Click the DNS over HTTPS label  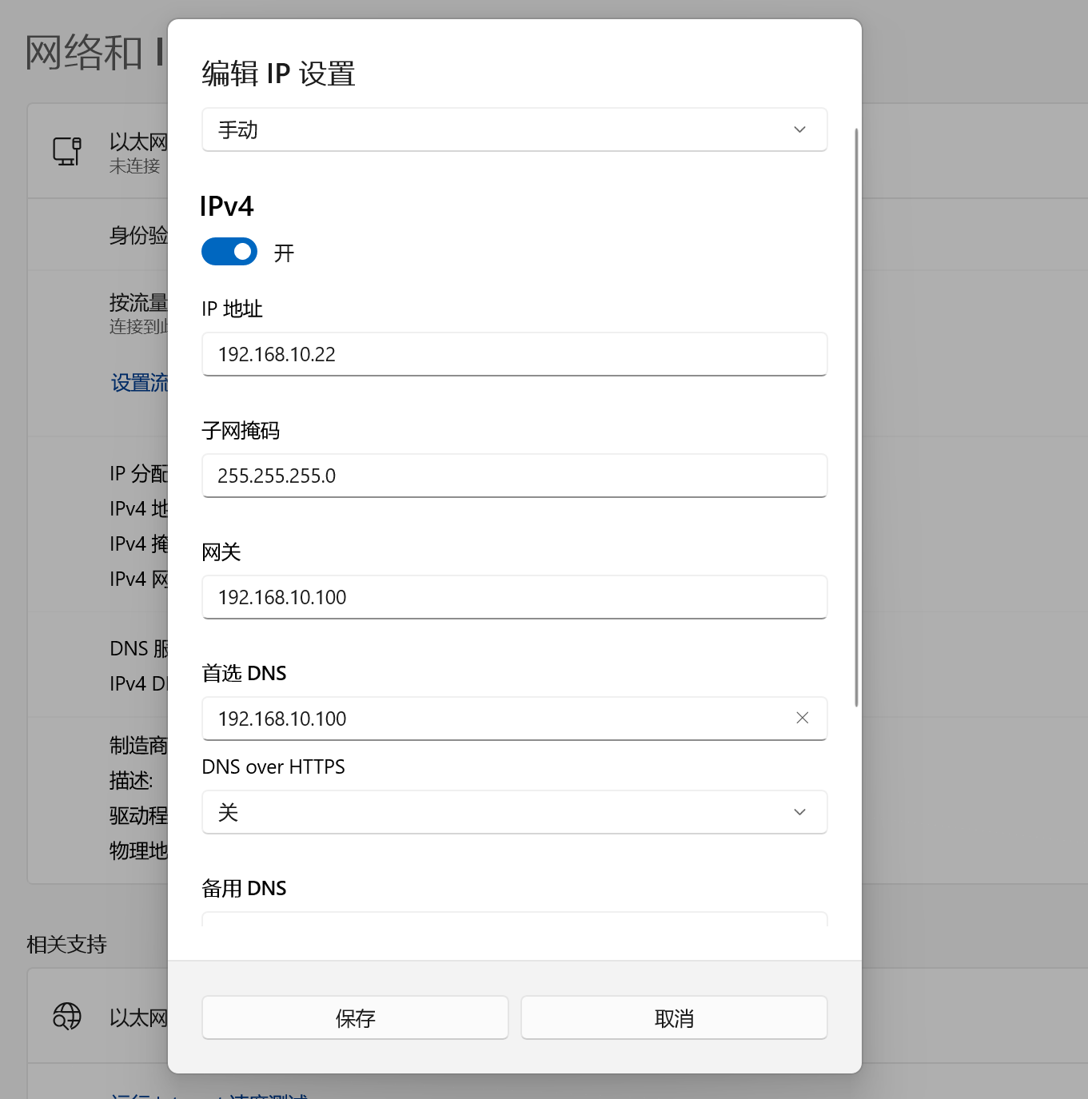click(273, 767)
